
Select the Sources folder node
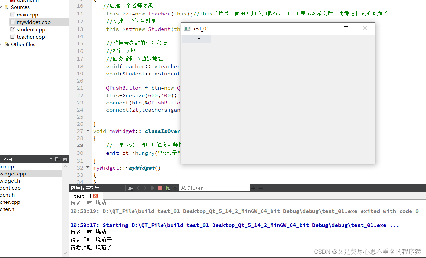(x=20, y=7)
